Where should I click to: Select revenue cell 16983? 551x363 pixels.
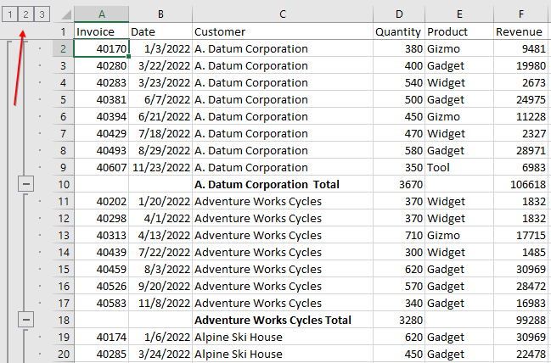tap(521, 303)
